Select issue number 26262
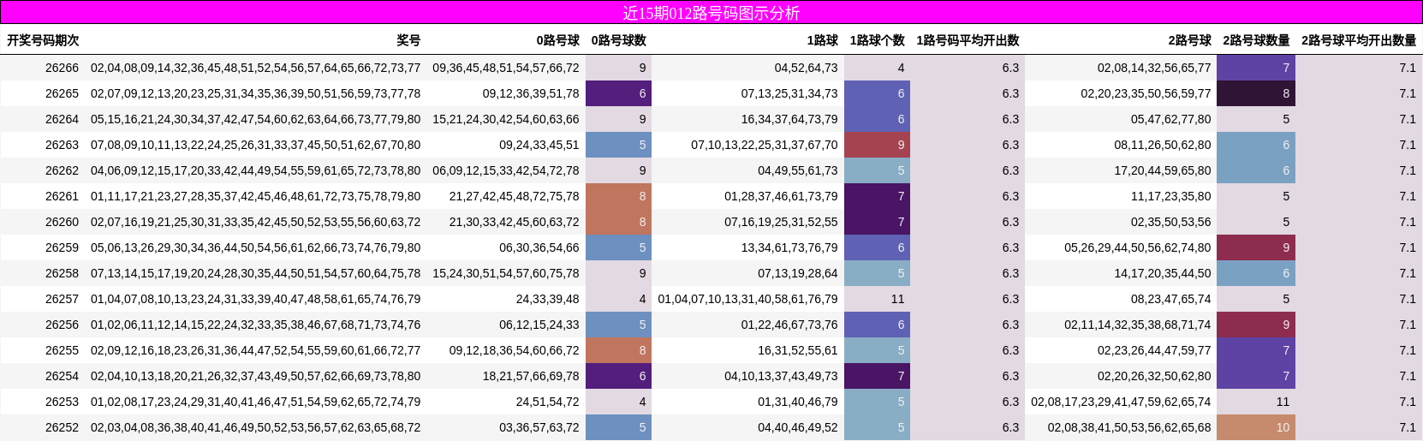Screen dimensions: 1423x441 [x=62, y=170]
